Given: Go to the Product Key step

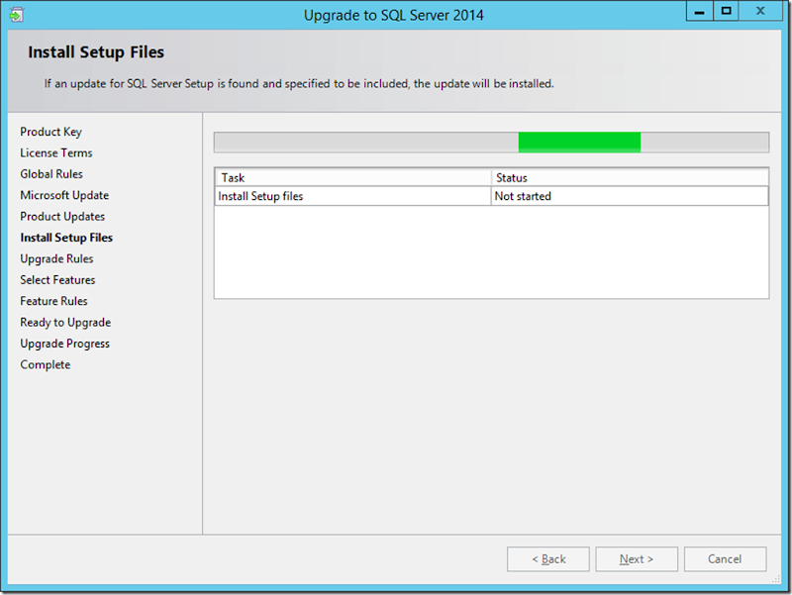Looking at the screenshot, I should [50, 132].
